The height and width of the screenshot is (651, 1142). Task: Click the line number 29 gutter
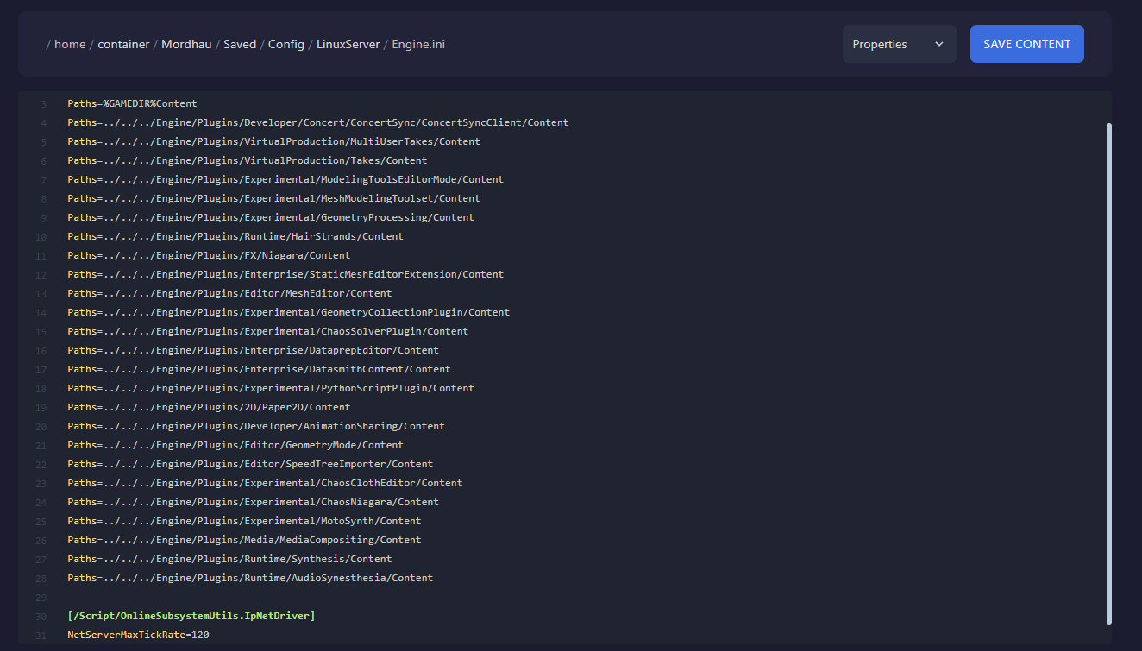41,597
